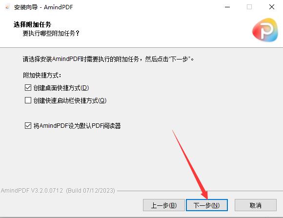
Task: Click the 安装向导 - AmindPDF title text
Action: 43,7
